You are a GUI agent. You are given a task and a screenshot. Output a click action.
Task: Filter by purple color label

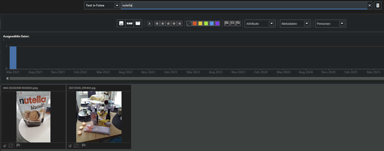pyautogui.click(x=217, y=23)
